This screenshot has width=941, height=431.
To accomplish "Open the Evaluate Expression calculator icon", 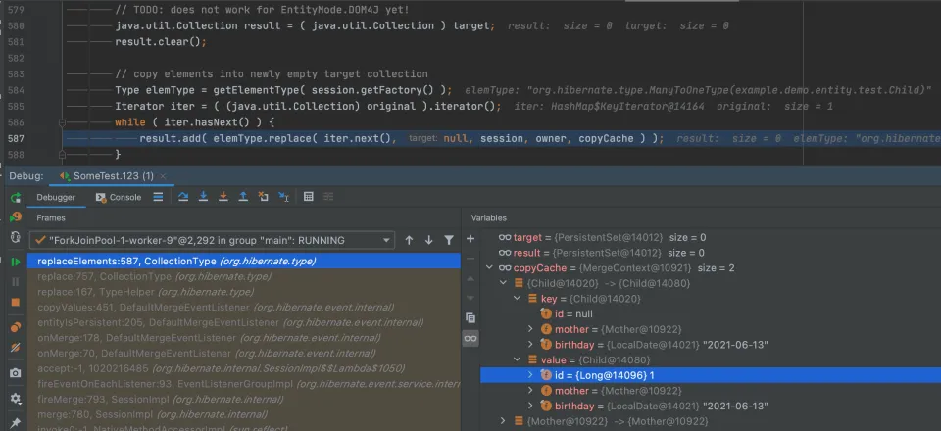I will [309, 197].
